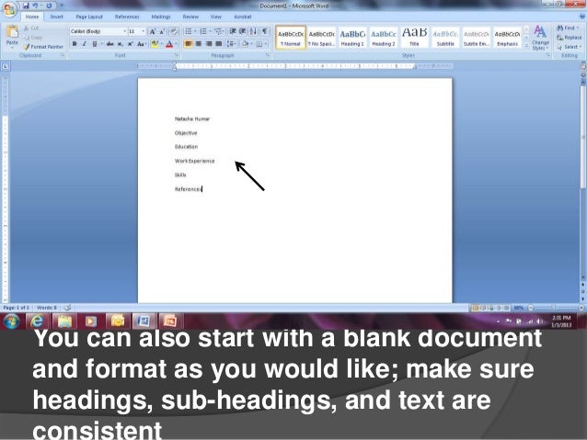Click the Show/Hide paragraph marks icon
Screen dimensions: 587x440
click(x=266, y=30)
